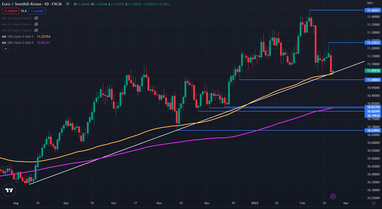Screen dimensions: 382x209
Task: Show the MA 21 indicator eye icon
Action: pyautogui.click(x=36, y=24)
